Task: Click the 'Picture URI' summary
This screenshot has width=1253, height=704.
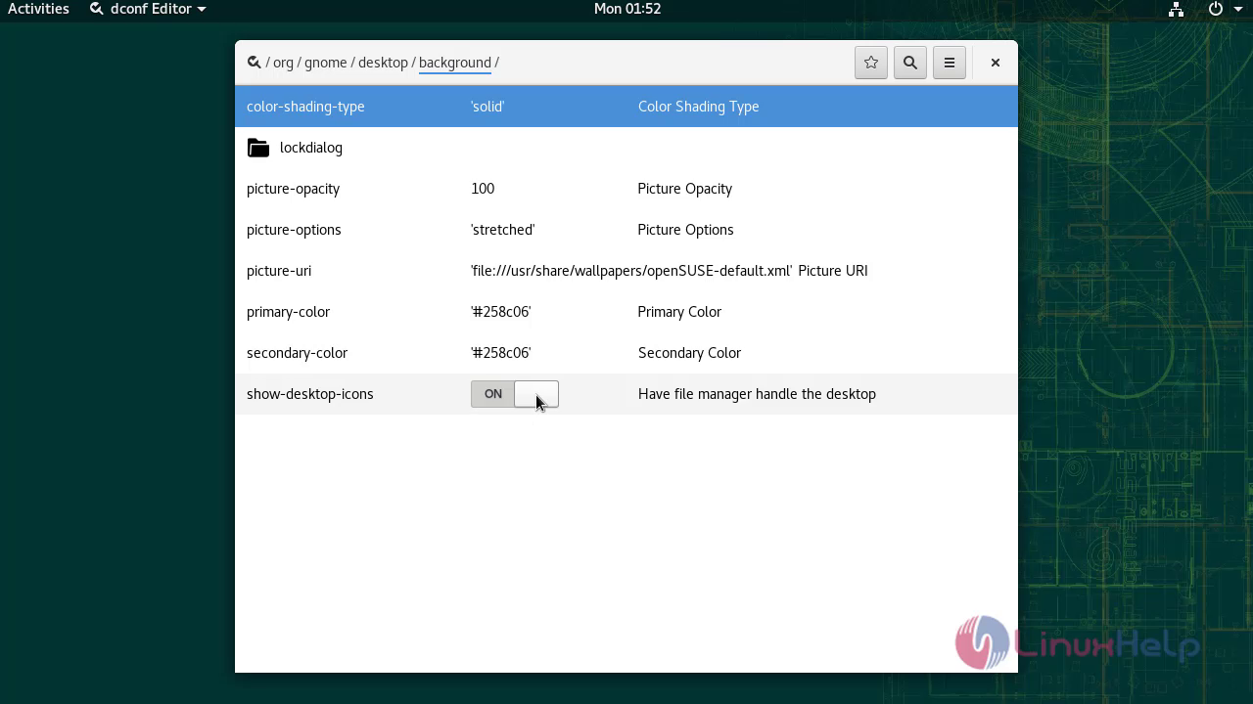Action: [x=833, y=271]
